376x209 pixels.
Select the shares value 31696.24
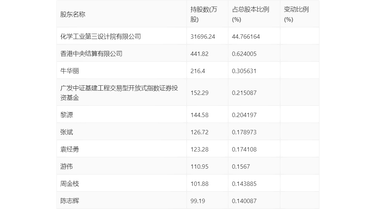[x=203, y=37]
